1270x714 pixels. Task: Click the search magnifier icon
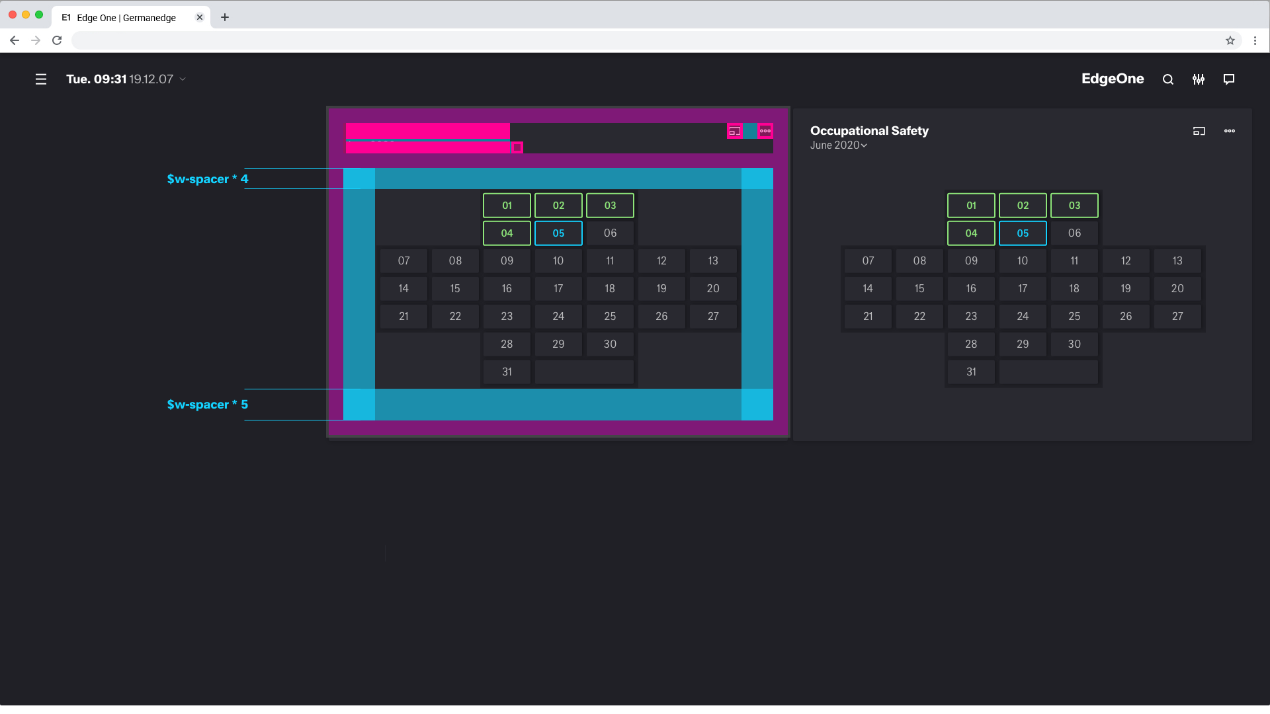click(x=1168, y=79)
